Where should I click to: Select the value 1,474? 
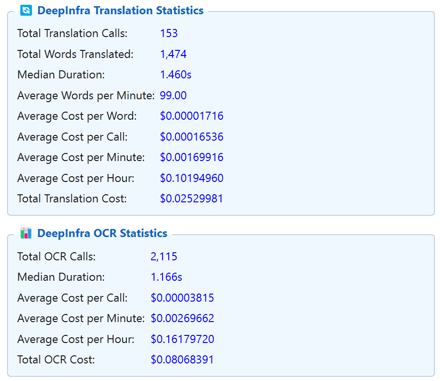[x=173, y=54]
